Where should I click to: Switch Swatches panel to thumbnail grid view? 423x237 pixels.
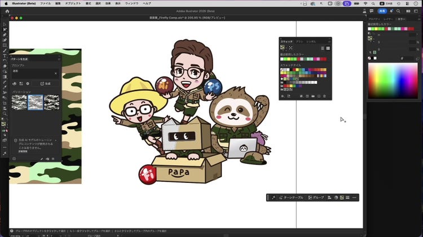pyautogui.click(x=328, y=48)
